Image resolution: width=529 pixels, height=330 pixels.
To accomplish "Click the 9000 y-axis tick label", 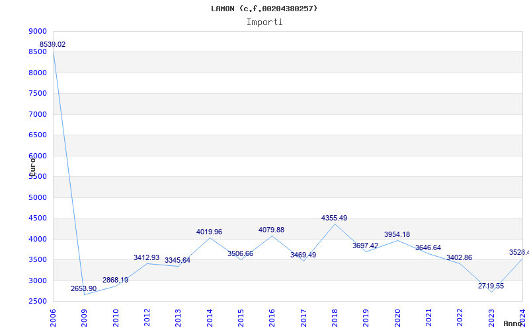I will coord(38,31).
